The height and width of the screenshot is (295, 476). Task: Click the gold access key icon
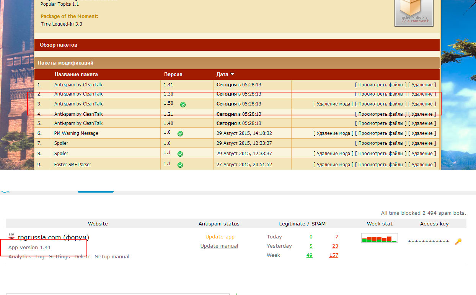tap(458, 242)
